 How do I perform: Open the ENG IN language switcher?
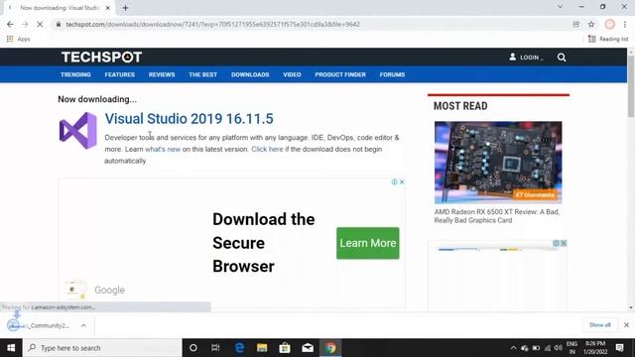[571, 348]
